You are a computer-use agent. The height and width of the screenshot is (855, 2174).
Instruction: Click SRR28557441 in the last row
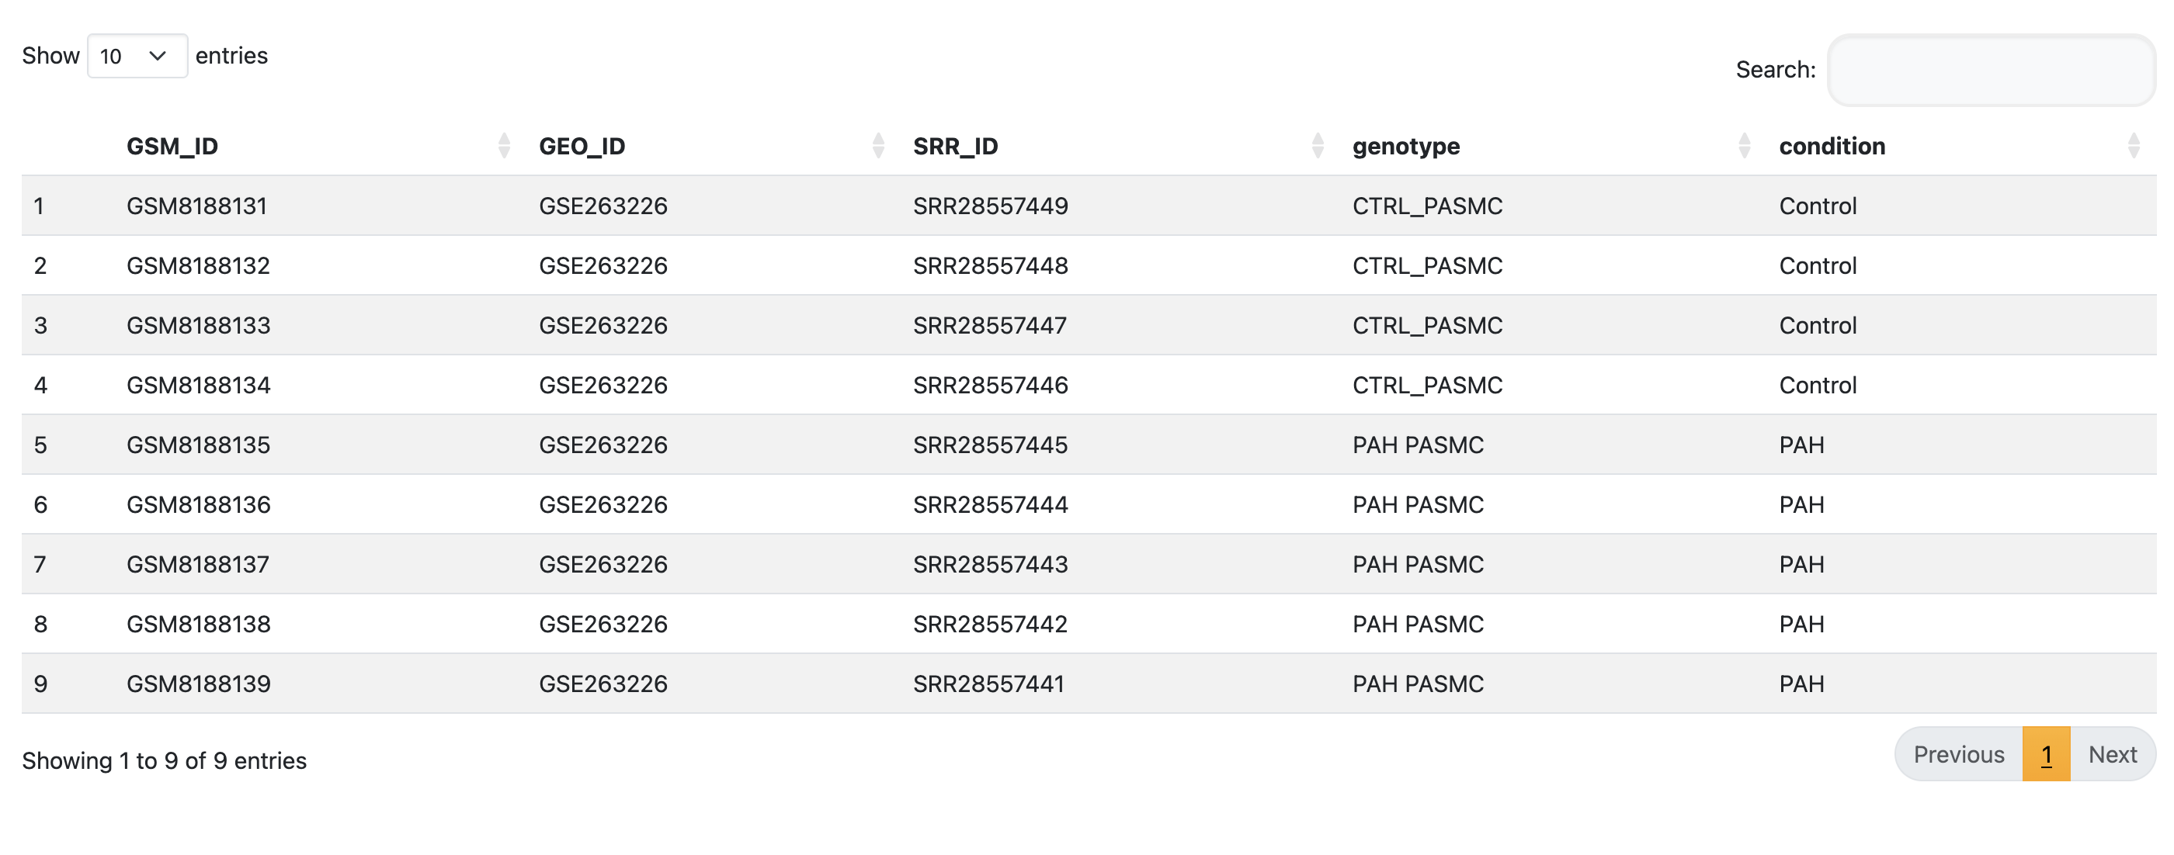988,683
